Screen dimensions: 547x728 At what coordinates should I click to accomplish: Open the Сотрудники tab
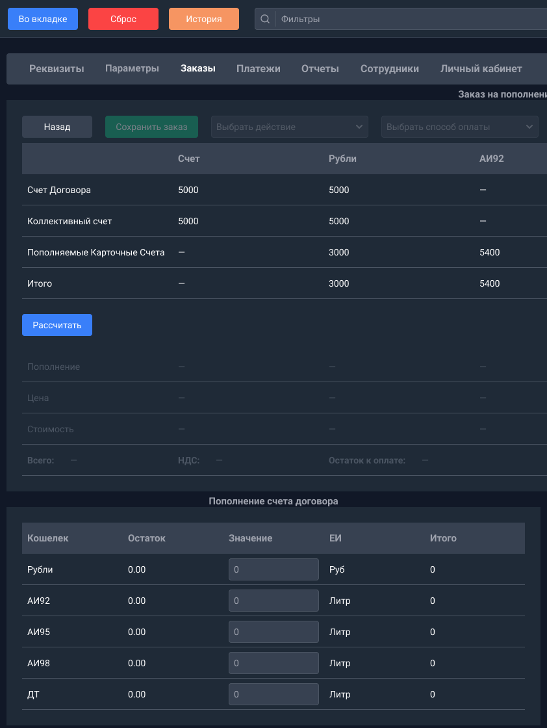(389, 69)
